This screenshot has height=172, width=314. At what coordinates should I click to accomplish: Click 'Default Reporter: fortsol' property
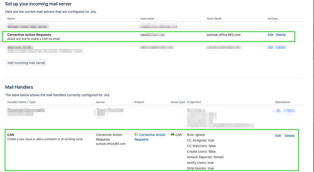tap(205, 157)
